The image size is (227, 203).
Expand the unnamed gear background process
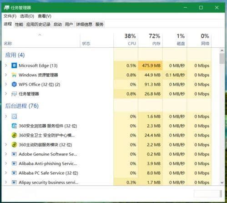tap(6, 116)
